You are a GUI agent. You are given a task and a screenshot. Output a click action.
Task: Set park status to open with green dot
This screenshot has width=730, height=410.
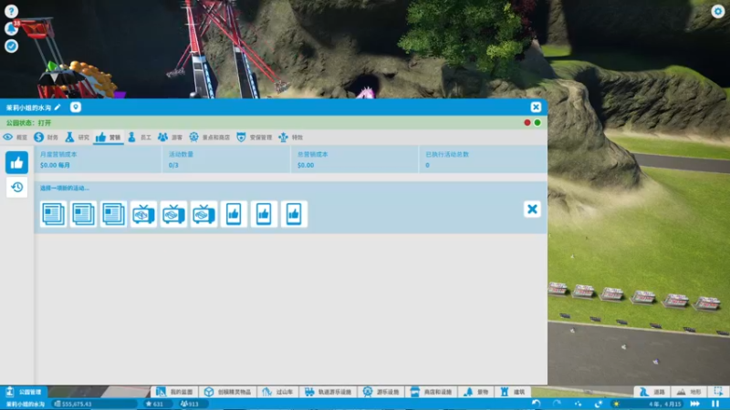[537, 123]
